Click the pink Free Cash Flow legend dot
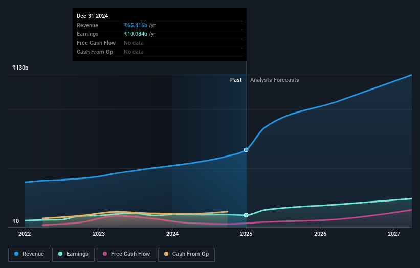The height and width of the screenshot is (268, 420). click(105, 254)
